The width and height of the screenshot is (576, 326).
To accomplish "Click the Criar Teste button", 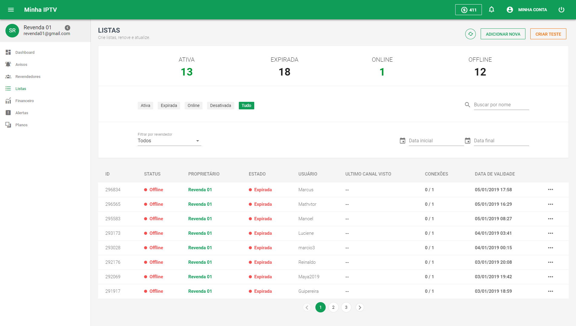I will (548, 34).
